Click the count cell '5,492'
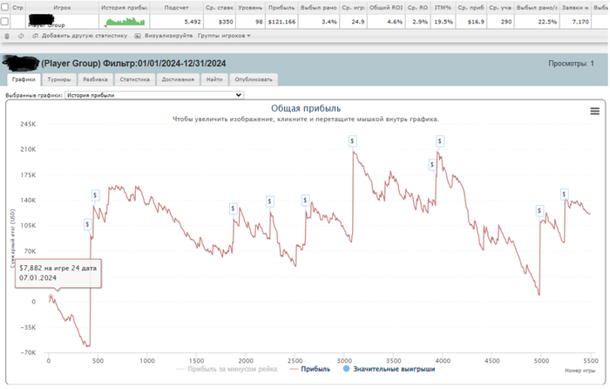610x389 pixels. click(177, 22)
